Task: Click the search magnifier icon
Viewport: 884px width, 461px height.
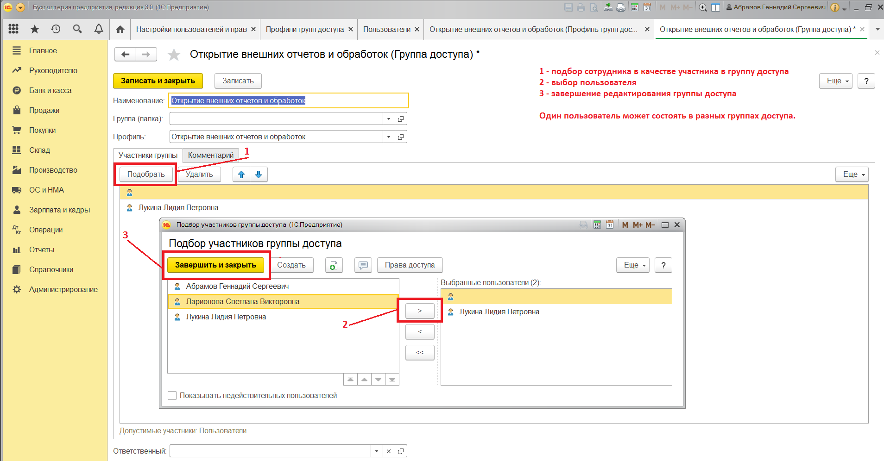Action: (77, 29)
